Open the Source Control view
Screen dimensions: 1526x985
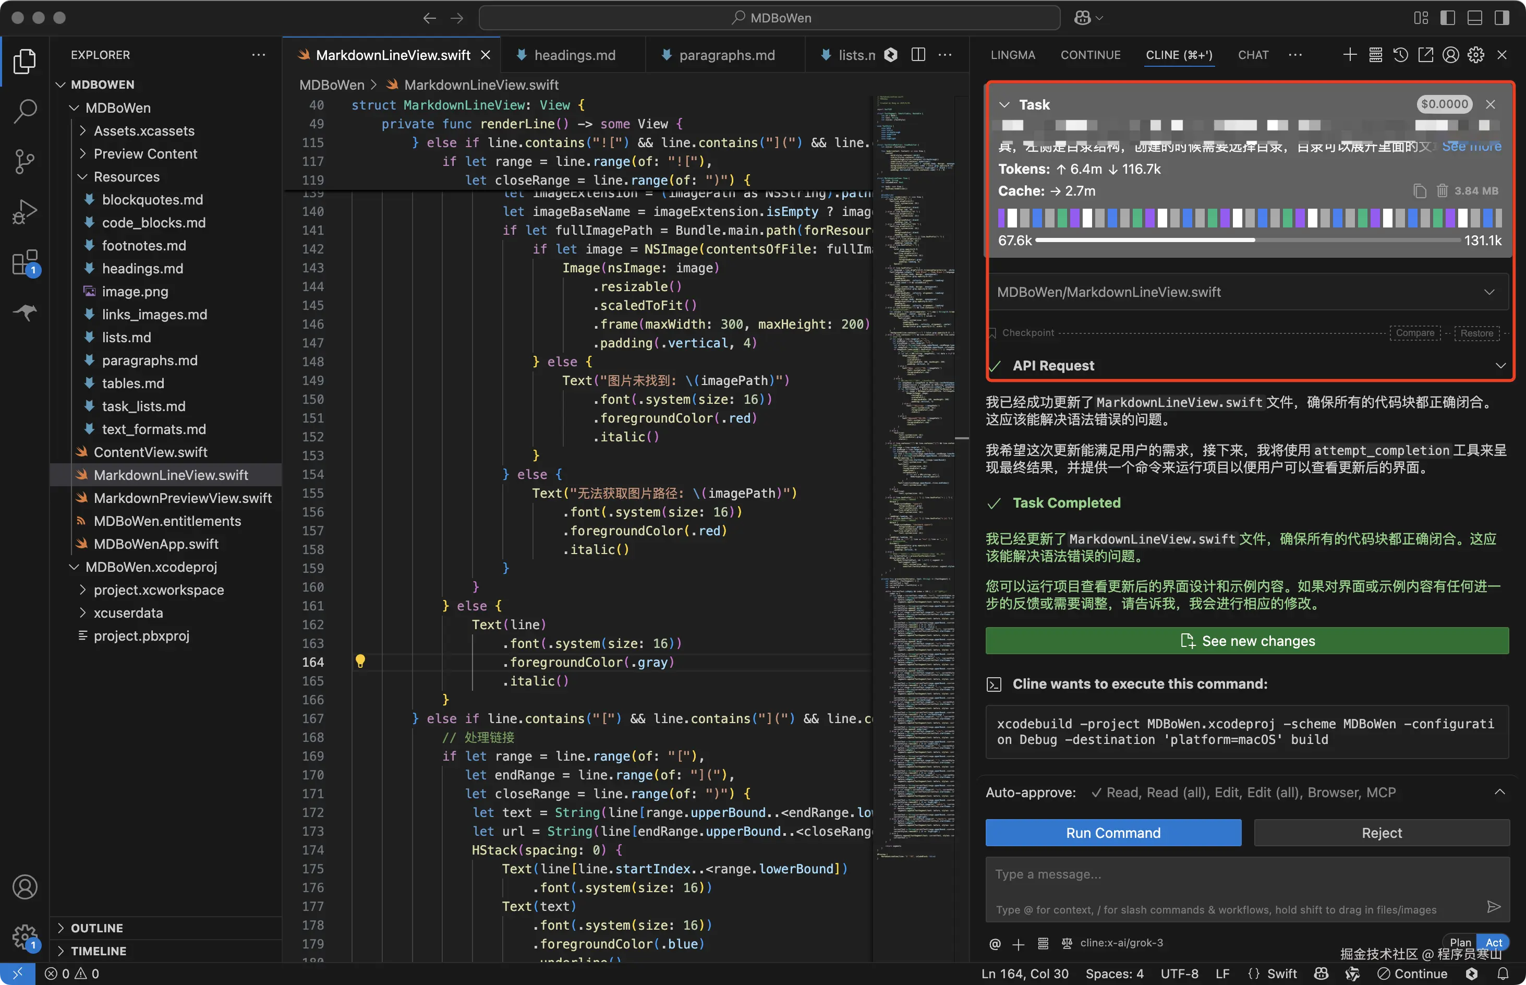tap(25, 161)
